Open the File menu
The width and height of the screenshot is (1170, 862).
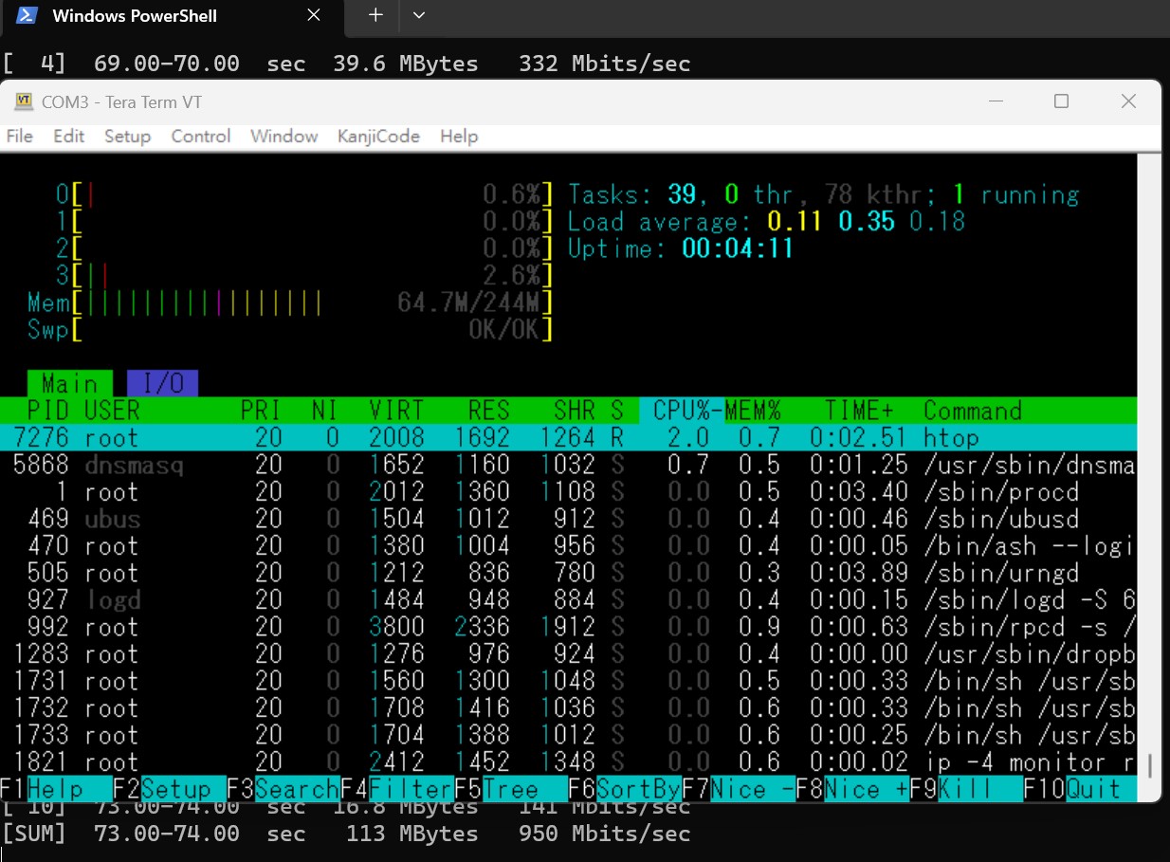pos(20,137)
